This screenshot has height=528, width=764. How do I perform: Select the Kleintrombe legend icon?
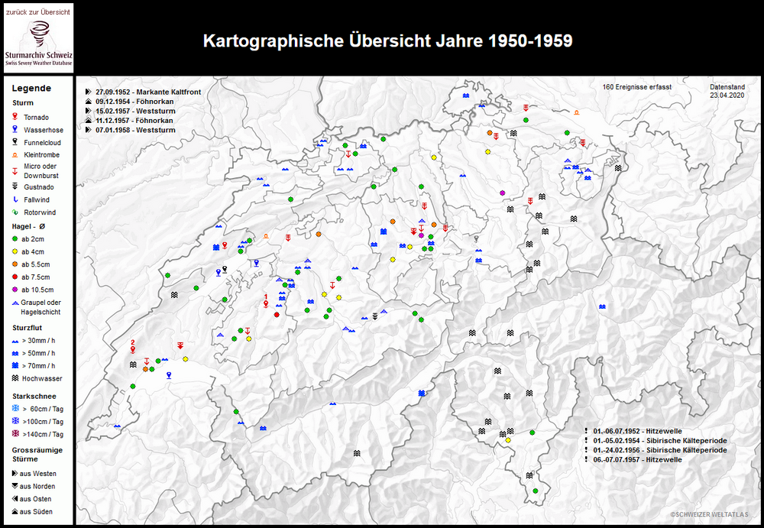[15, 155]
